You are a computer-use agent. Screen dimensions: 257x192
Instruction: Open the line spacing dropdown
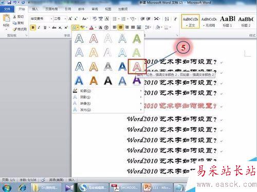click(x=148, y=27)
